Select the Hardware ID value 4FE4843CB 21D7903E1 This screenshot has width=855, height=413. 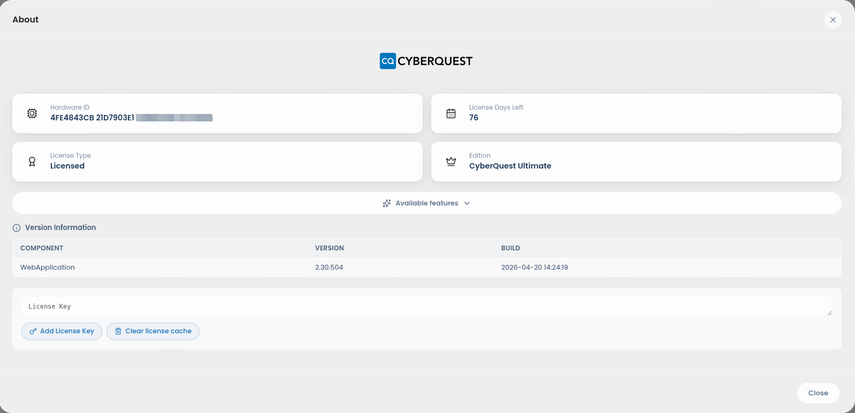[x=92, y=118]
